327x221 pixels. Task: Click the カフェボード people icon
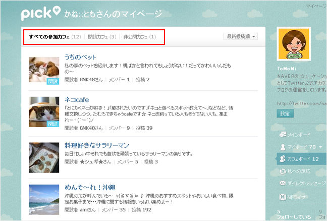click(283, 159)
